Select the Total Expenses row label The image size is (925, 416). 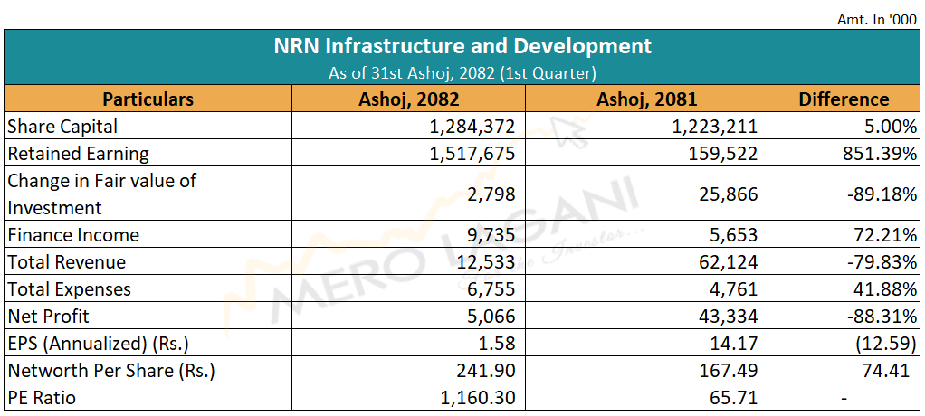pos(70,289)
